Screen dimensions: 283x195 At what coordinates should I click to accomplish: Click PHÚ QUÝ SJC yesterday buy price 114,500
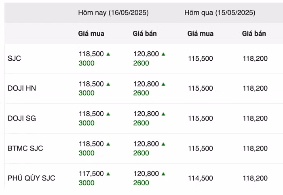[x=200, y=178]
